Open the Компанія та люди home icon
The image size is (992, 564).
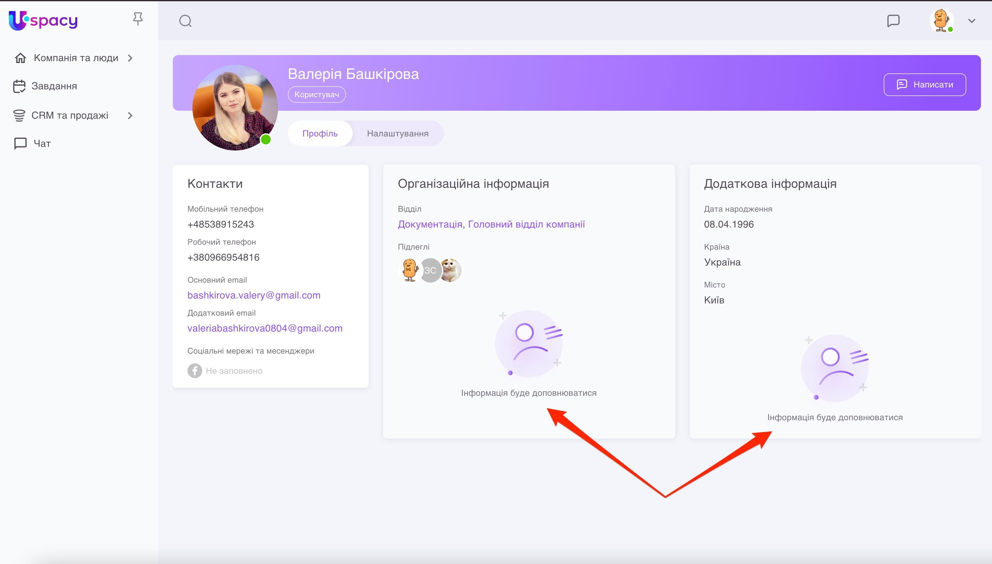tap(20, 57)
